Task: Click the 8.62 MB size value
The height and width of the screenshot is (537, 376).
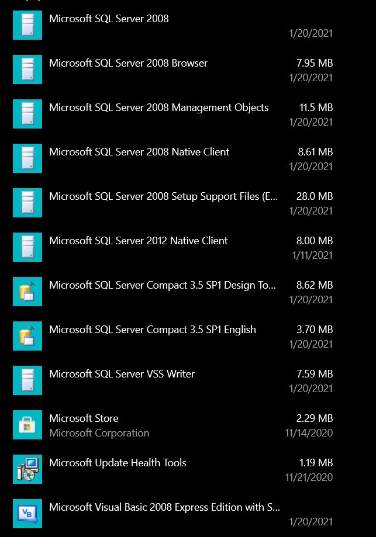Action: pyautogui.click(x=315, y=285)
